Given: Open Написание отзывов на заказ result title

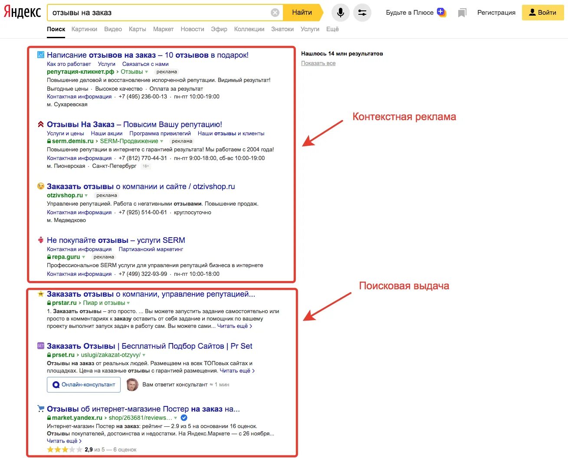Looking at the screenshot, I should 148,55.
